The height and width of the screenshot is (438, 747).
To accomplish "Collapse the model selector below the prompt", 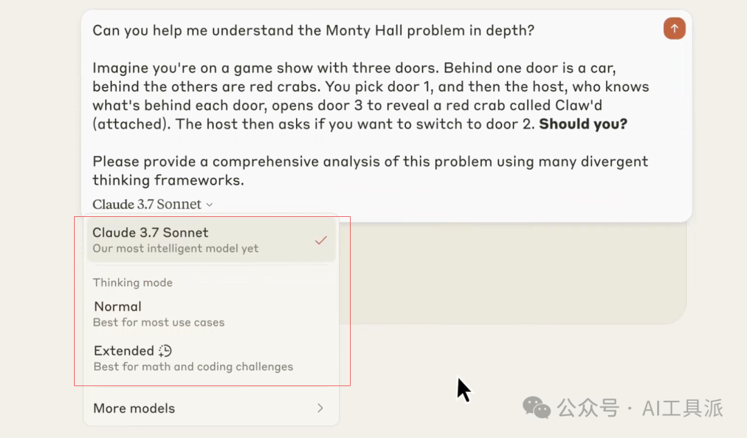I will click(x=152, y=204).
